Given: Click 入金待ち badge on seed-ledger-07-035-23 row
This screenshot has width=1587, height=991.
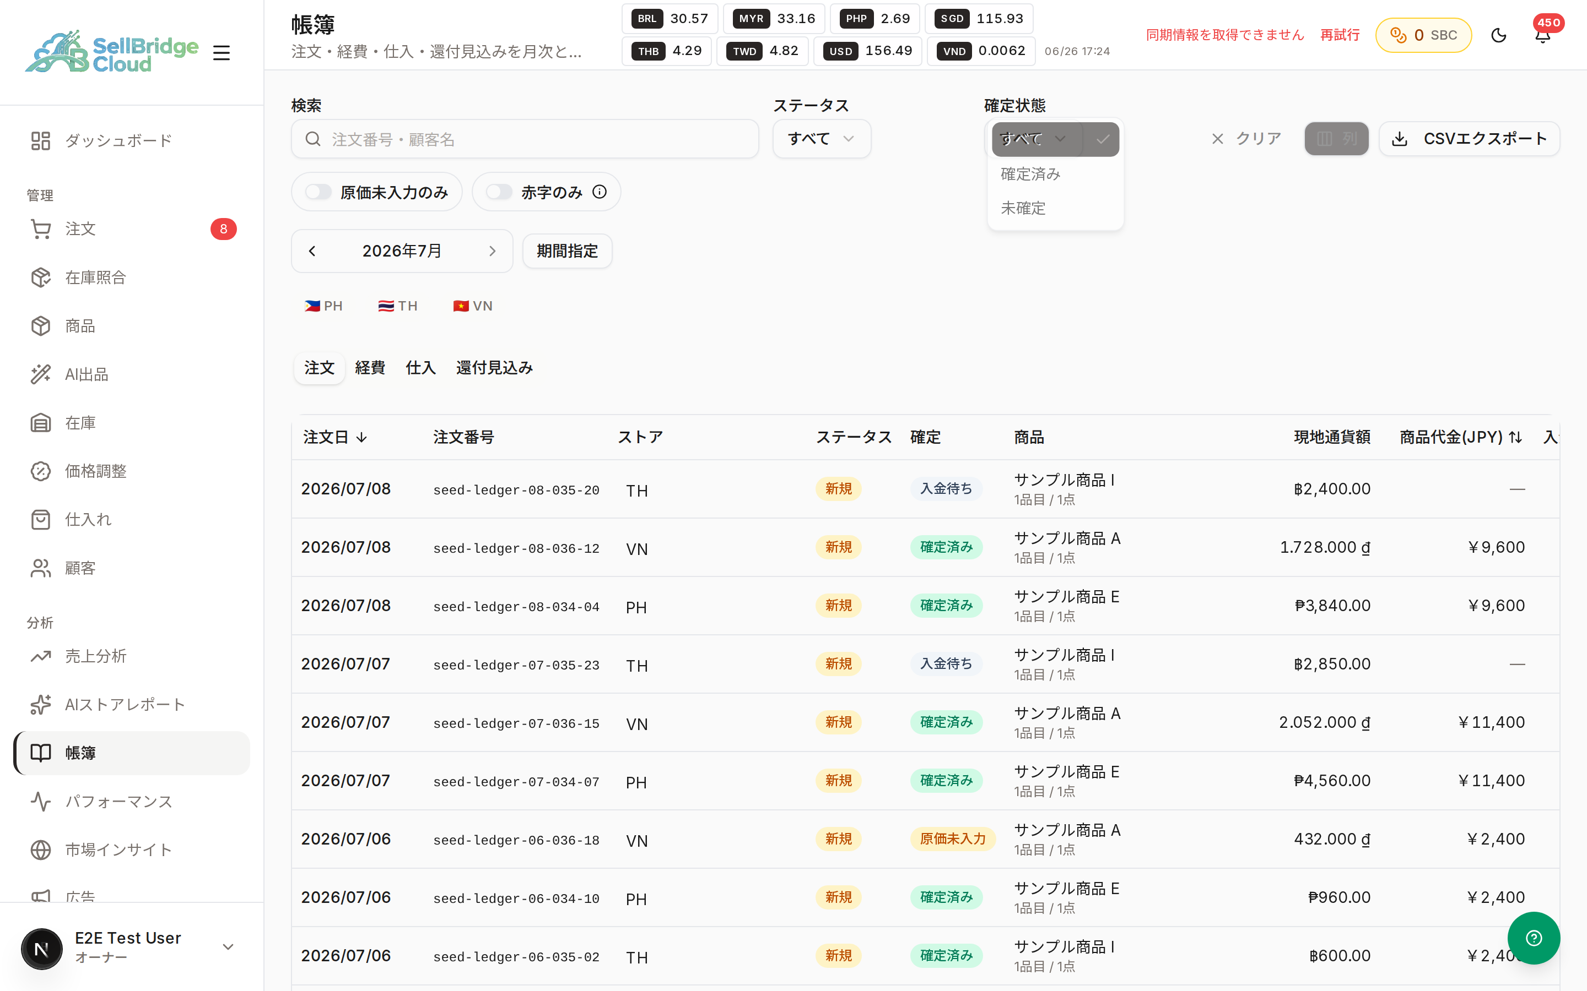Looking at the screenshot, I should [946, 664].
